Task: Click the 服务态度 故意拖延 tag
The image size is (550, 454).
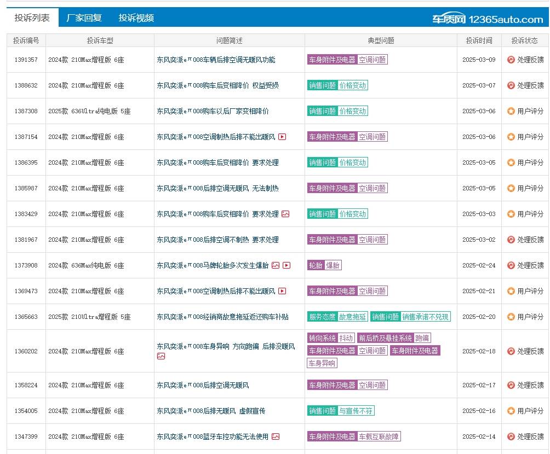Action: tap(337, 317)
